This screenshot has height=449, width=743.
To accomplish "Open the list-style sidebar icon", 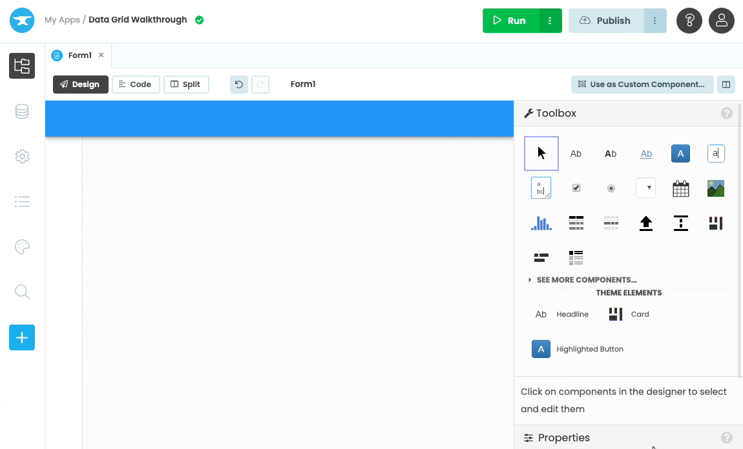I will tap(22, 201).
